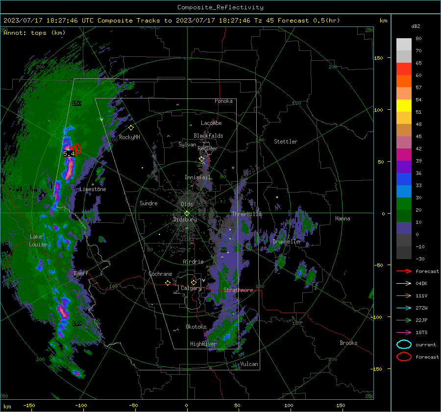The width and height of the screenshot is (441, 412).
Task: Click the Blackfalds town label
Action: (x=208, y=136)
